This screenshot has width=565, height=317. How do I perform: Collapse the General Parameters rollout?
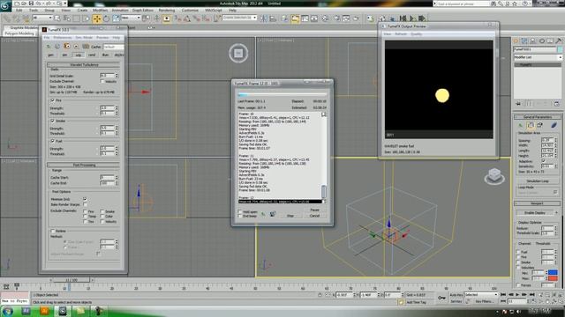(x=538, y=117)
